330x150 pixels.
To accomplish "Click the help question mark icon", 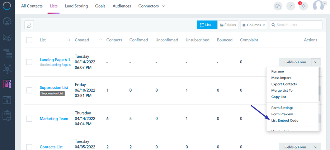I will point(291,6).
